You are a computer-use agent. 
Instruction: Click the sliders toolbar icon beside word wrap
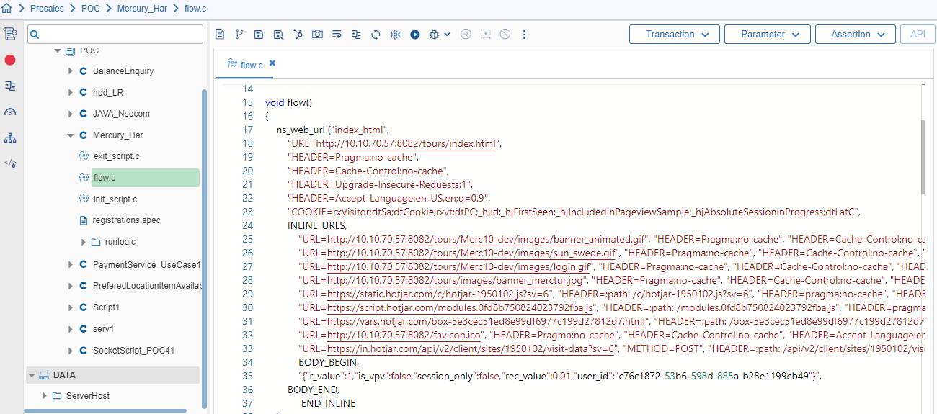click(x=356, y=34)
